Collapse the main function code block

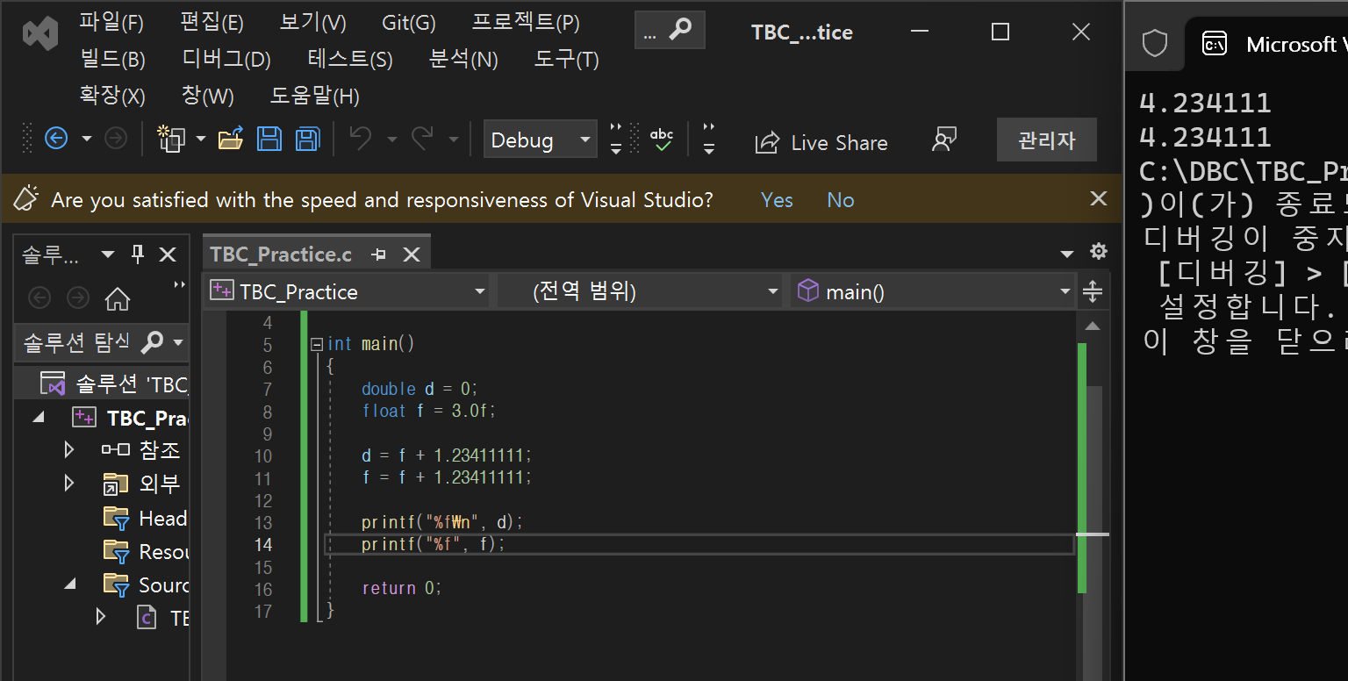(317, 344)
